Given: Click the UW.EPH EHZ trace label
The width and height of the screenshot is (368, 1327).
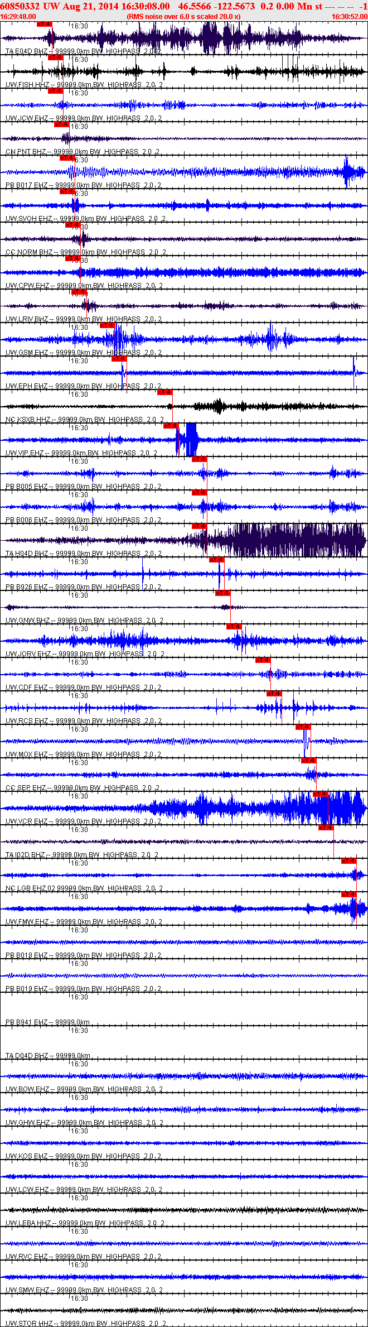Looking at the screenshot, I should point(83,386).
